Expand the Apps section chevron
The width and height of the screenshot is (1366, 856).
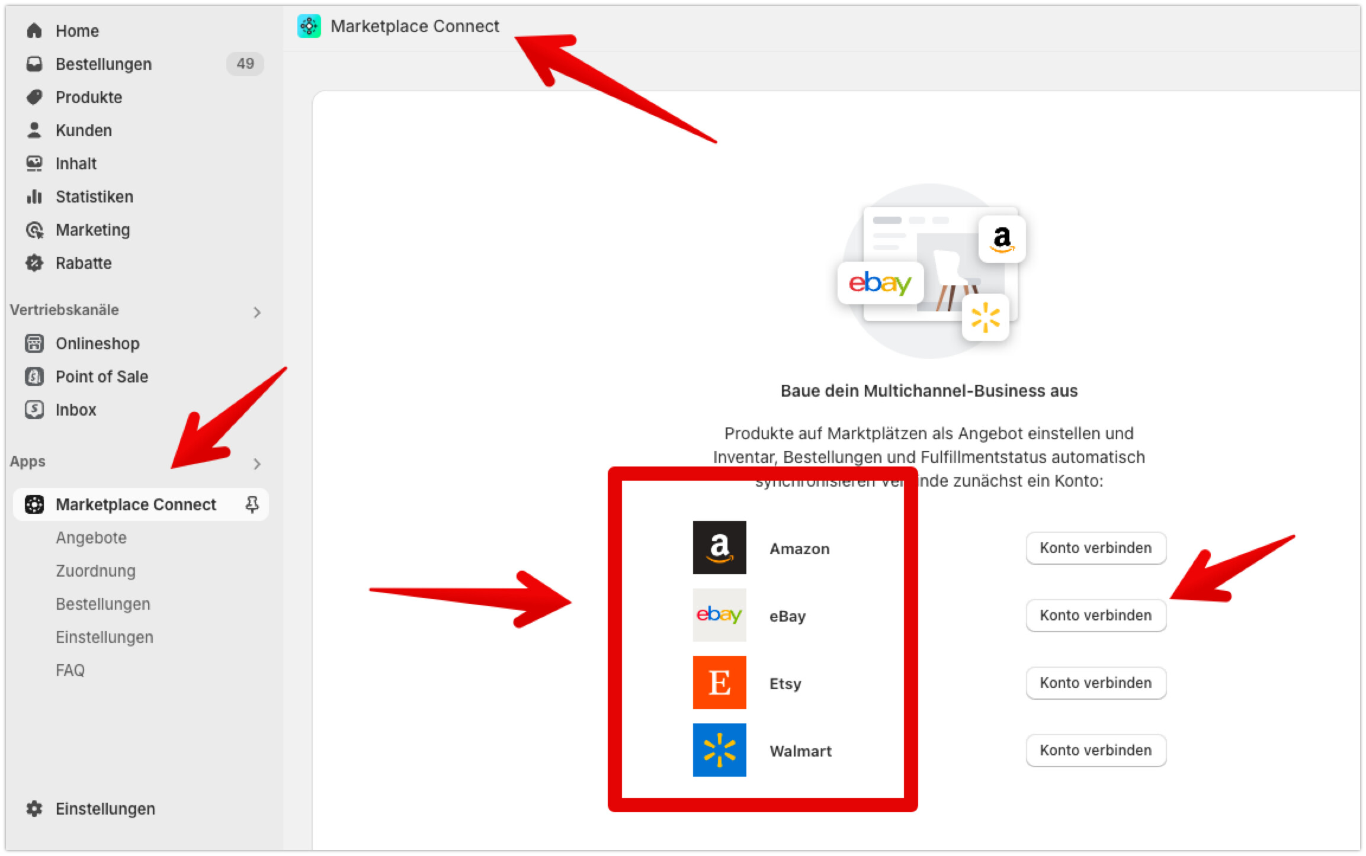pyautogui.click(x=256, y=464)
